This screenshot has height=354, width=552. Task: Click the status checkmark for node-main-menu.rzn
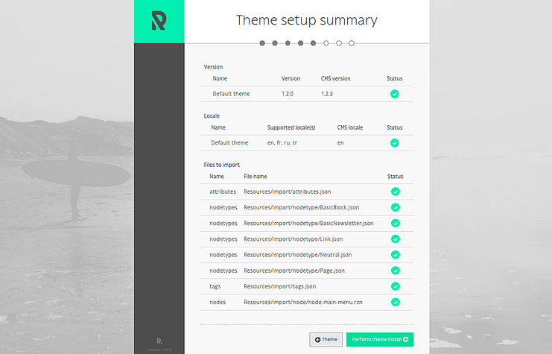point(395,302)
